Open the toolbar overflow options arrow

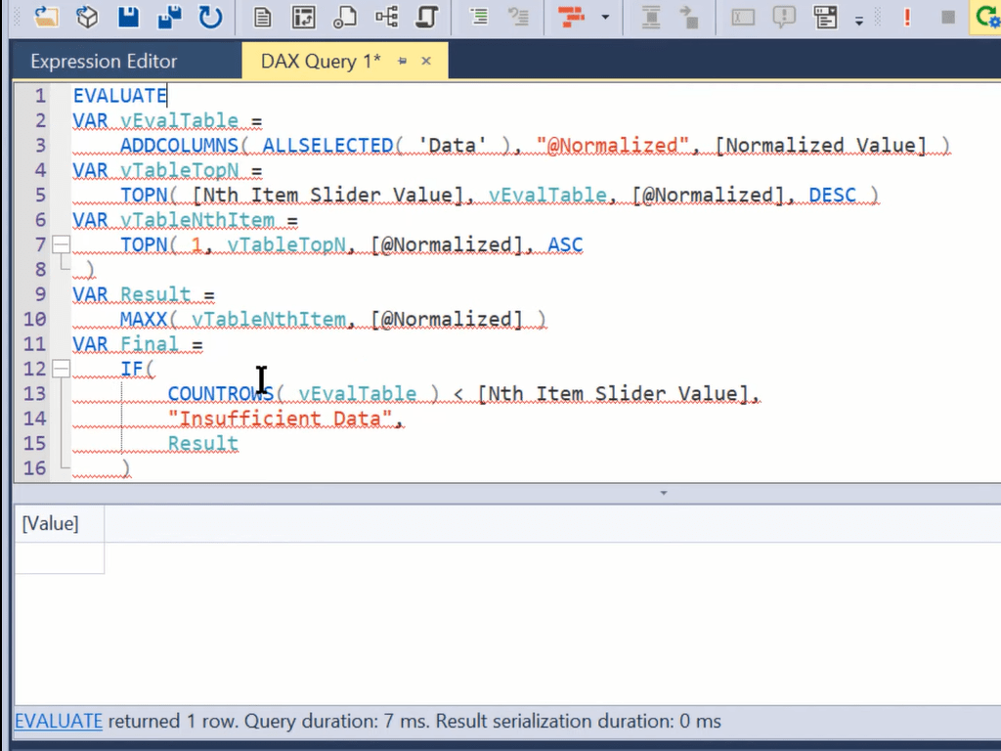click(859, 22)
